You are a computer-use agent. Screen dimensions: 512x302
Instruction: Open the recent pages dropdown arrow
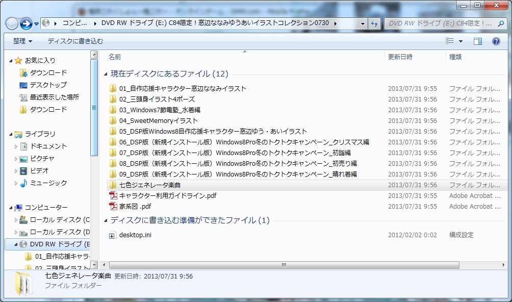[x=36, y=24]
